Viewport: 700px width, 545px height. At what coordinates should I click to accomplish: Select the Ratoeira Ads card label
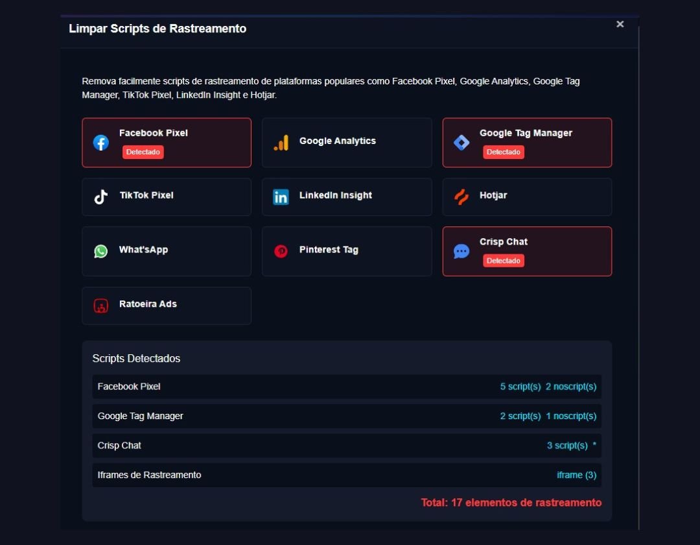point(148,304)
